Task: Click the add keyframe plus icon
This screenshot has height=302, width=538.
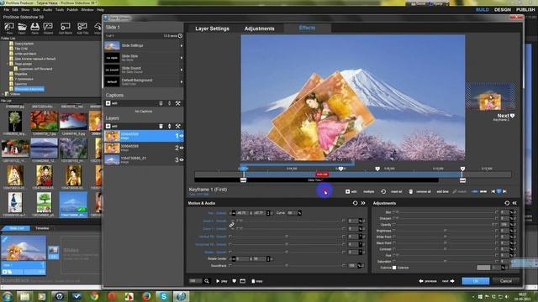Action: (347, 191)
